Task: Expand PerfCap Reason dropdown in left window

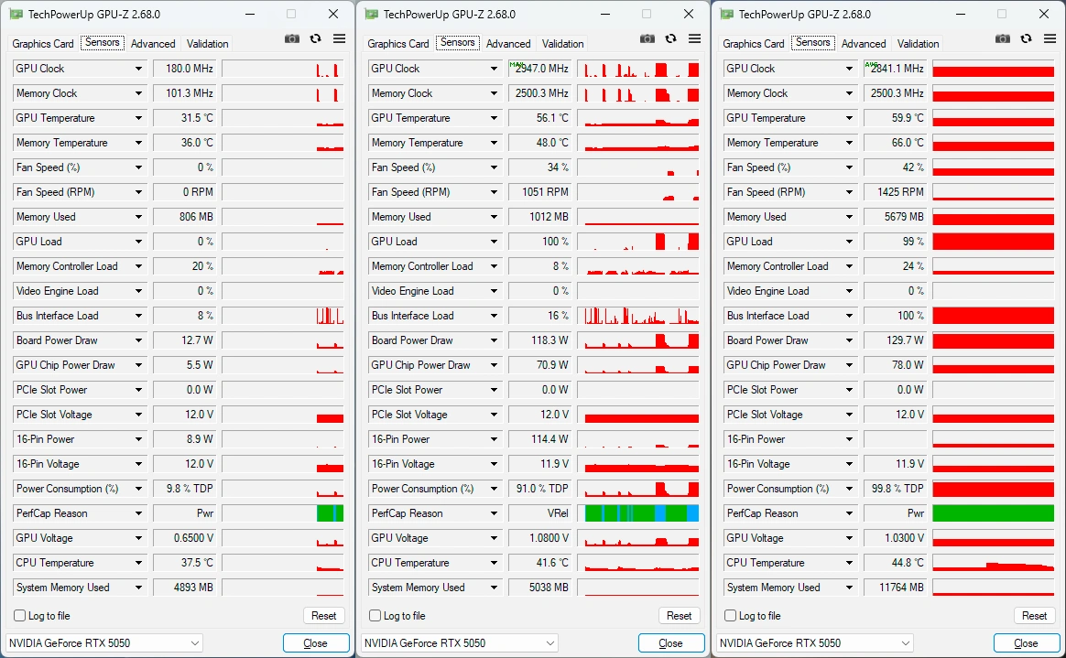Action: click(138, 513)
